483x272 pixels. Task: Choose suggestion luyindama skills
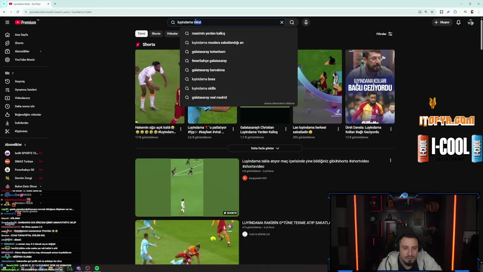point(238,88)
